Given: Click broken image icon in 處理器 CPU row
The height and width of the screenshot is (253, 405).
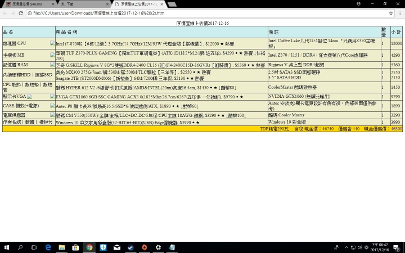Looking at the screenshot, I should 52,43.
